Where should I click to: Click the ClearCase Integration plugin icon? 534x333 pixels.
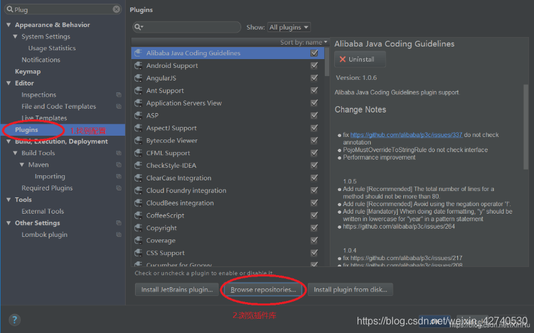pos(138,178)
